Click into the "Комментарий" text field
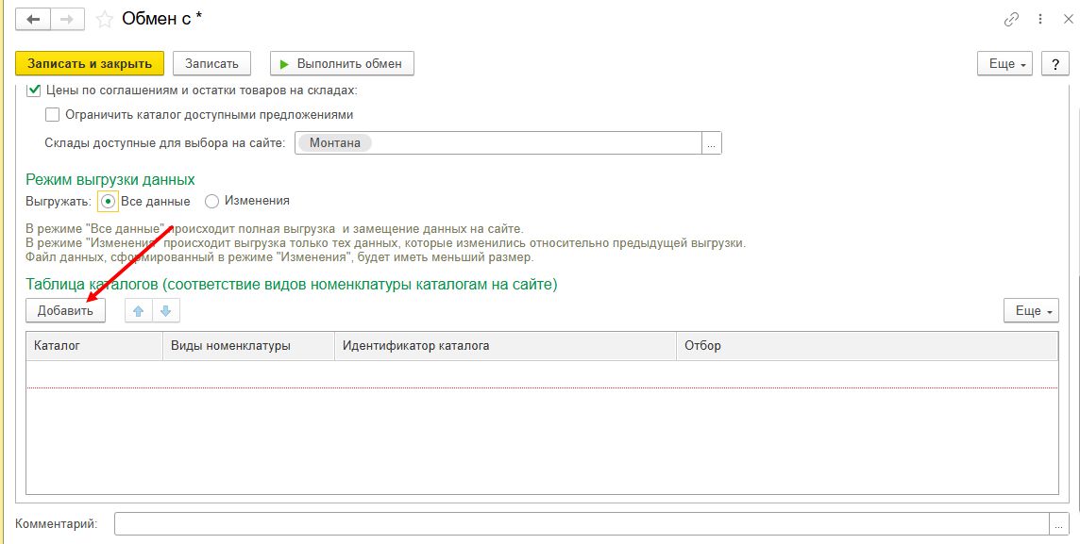Viewport: 1080px width, 544px height. point(581,523)
